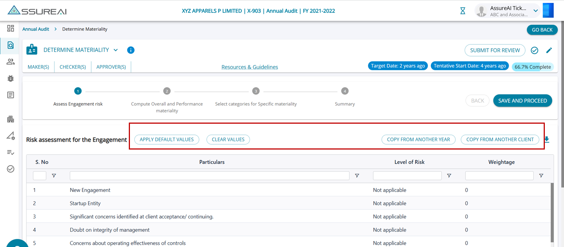
Task: Switch to the APPROVER(S) tab
Action: [111, 67]
